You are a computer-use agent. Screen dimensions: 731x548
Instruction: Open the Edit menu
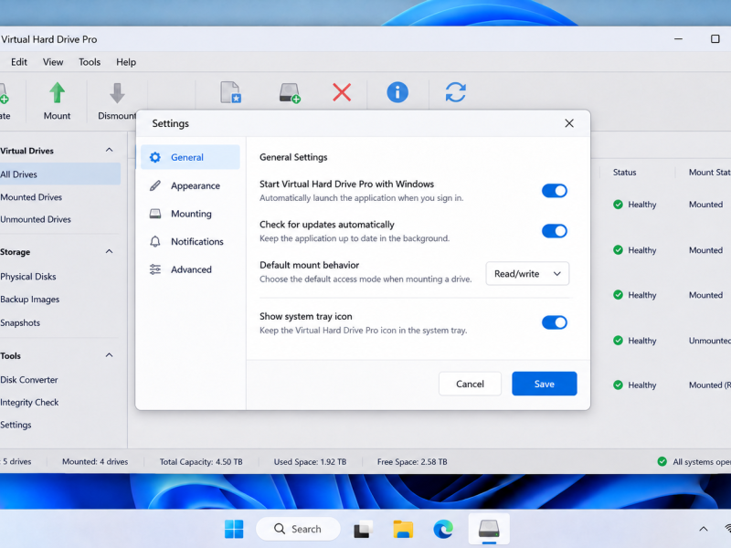click(19, 62)
